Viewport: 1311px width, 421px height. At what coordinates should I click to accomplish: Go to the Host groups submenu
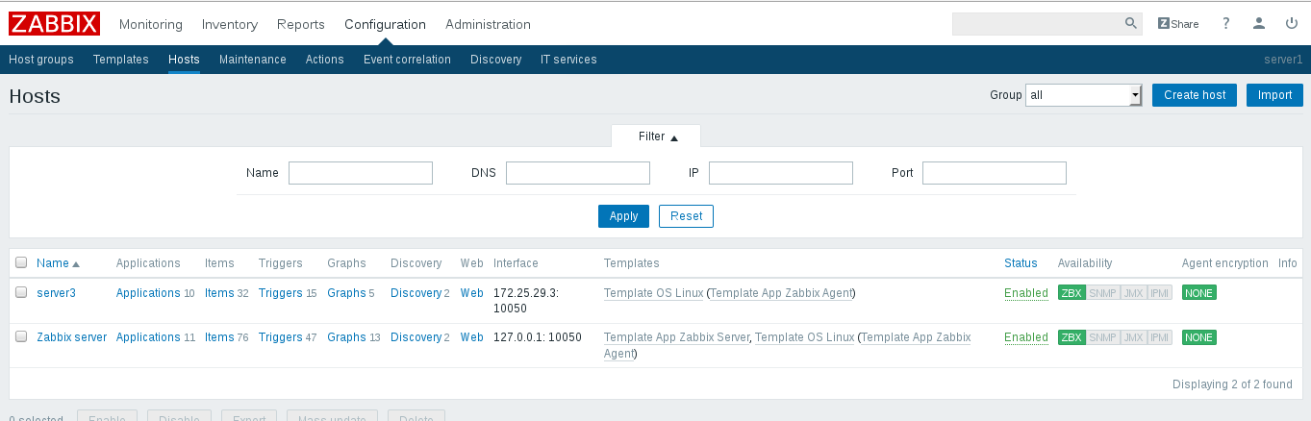[x=41, y=60]
